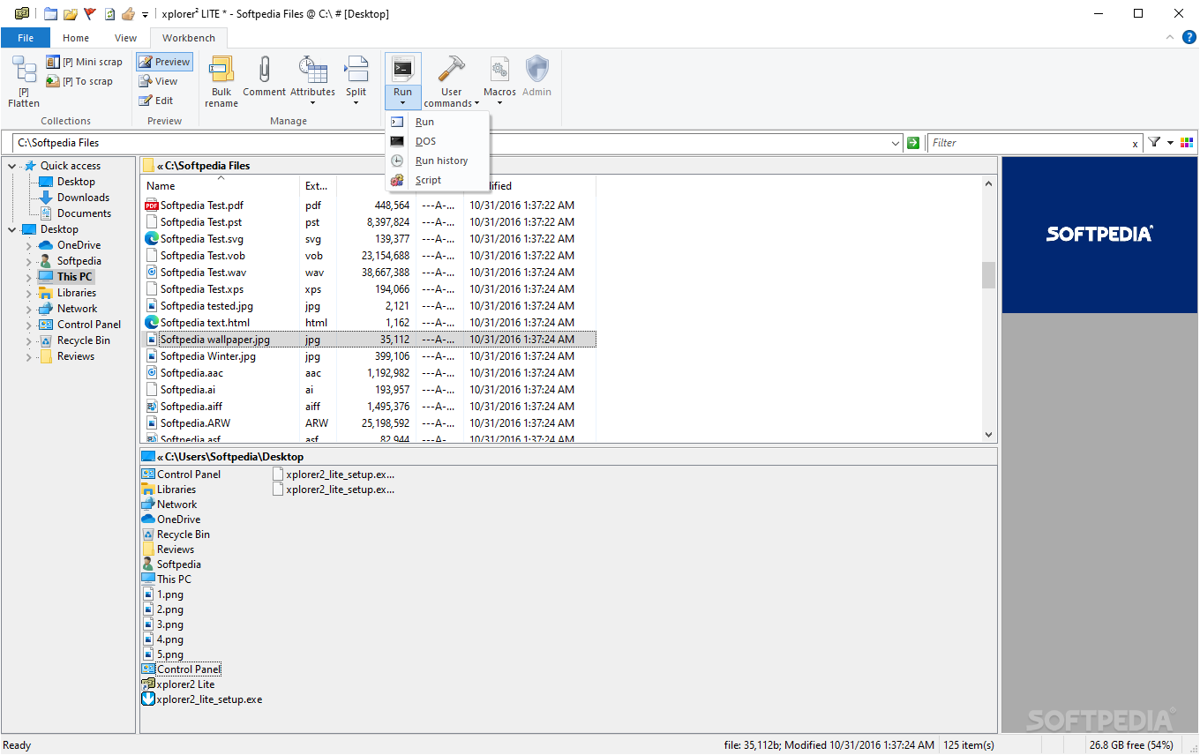Screen dimensions: 1200x755
Task: Click the help question mark icon
Action: (x=1188, y=37)
